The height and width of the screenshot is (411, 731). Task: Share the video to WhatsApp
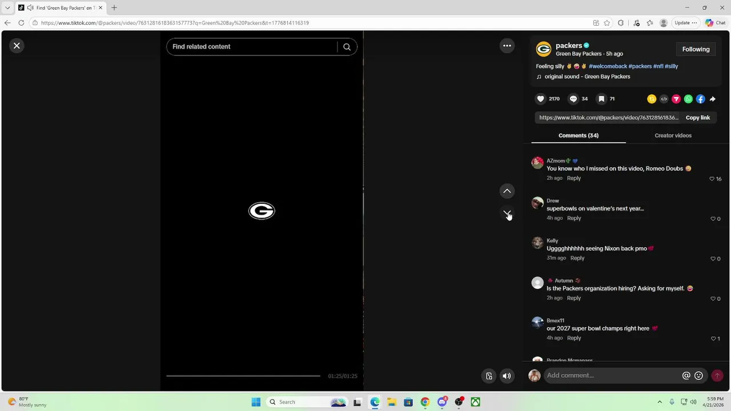[x=688, y=99]
